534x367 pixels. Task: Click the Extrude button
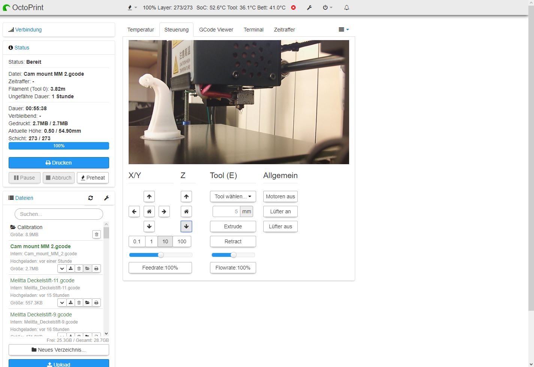point(233,226)
